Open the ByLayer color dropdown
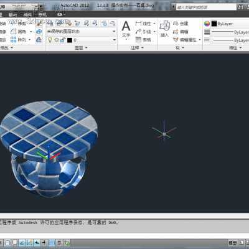This screenshot has height=249, width=249. pos(230,24)
